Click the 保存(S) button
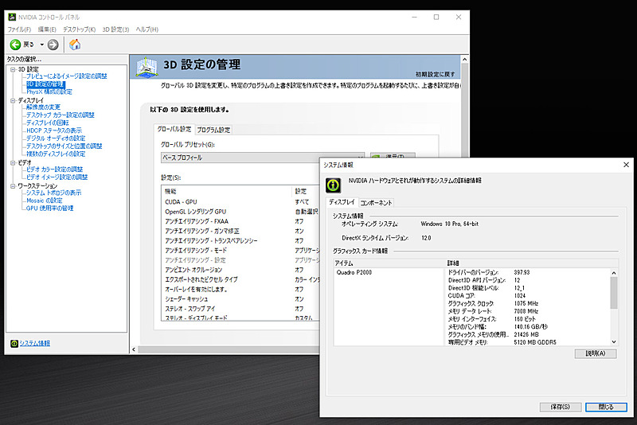This screenshot has height=425, width=637. point(561,407)
